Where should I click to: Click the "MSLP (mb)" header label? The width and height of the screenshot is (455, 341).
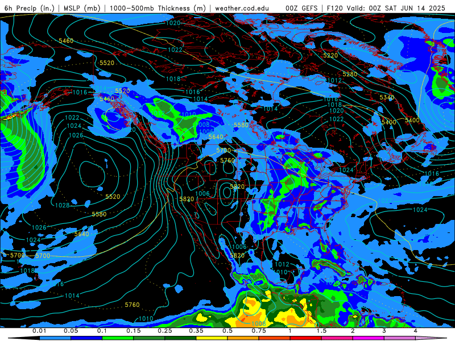(82, 8)
